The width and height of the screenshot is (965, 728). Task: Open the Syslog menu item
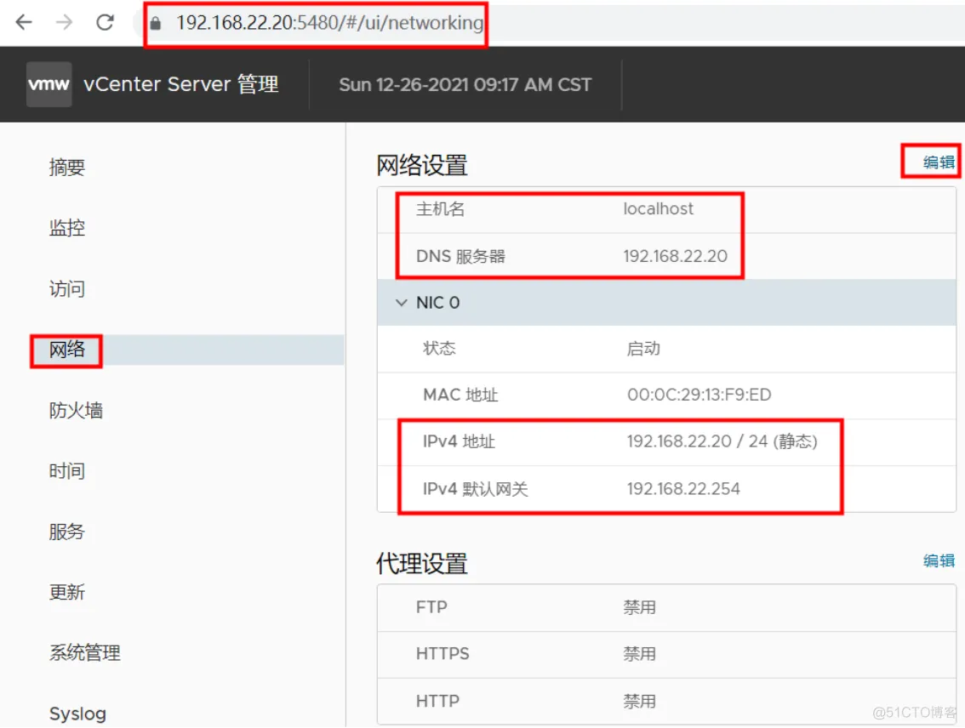pyautogui.click(x=77, y=714)
